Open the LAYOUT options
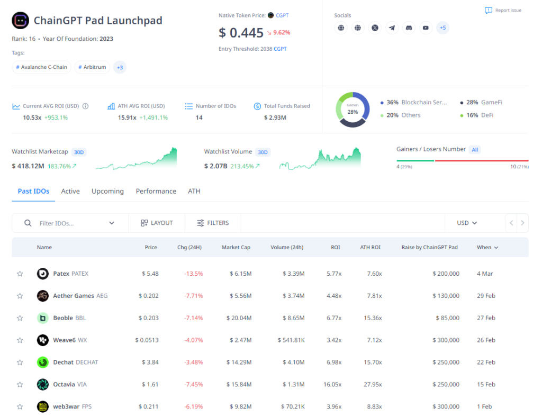 tap(157, 223)
